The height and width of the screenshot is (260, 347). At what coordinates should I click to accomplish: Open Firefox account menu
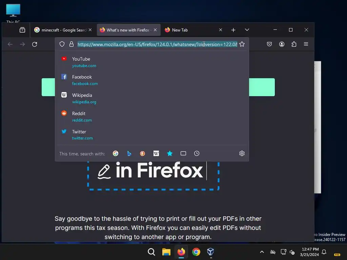pos(282,44)
